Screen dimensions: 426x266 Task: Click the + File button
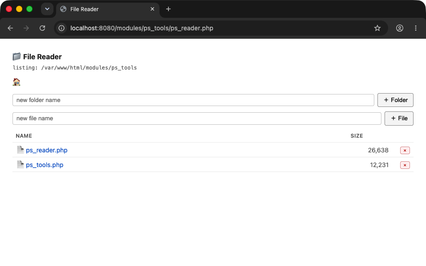[x=399, y=119]
